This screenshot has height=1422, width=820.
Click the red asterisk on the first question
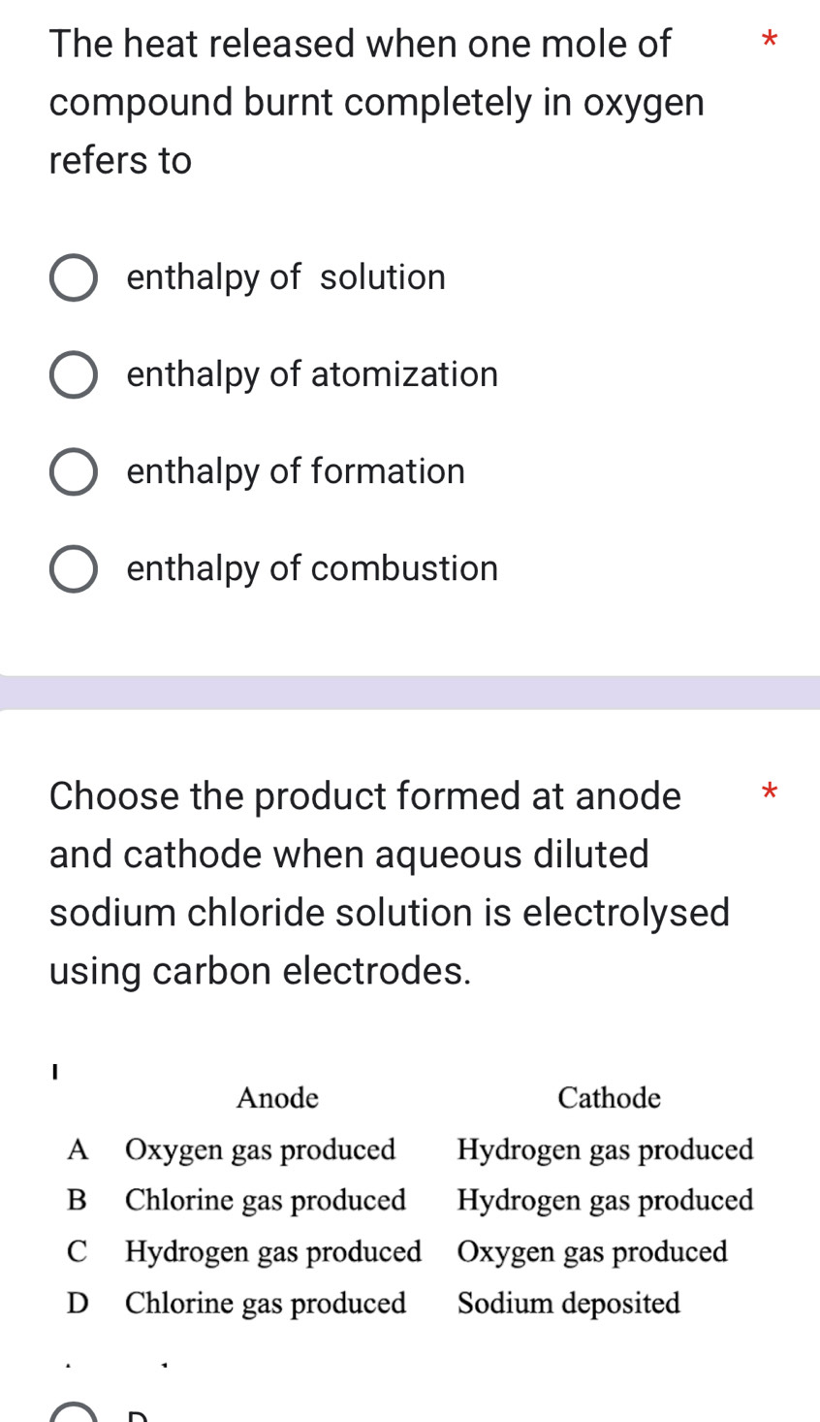pos(769,41)
